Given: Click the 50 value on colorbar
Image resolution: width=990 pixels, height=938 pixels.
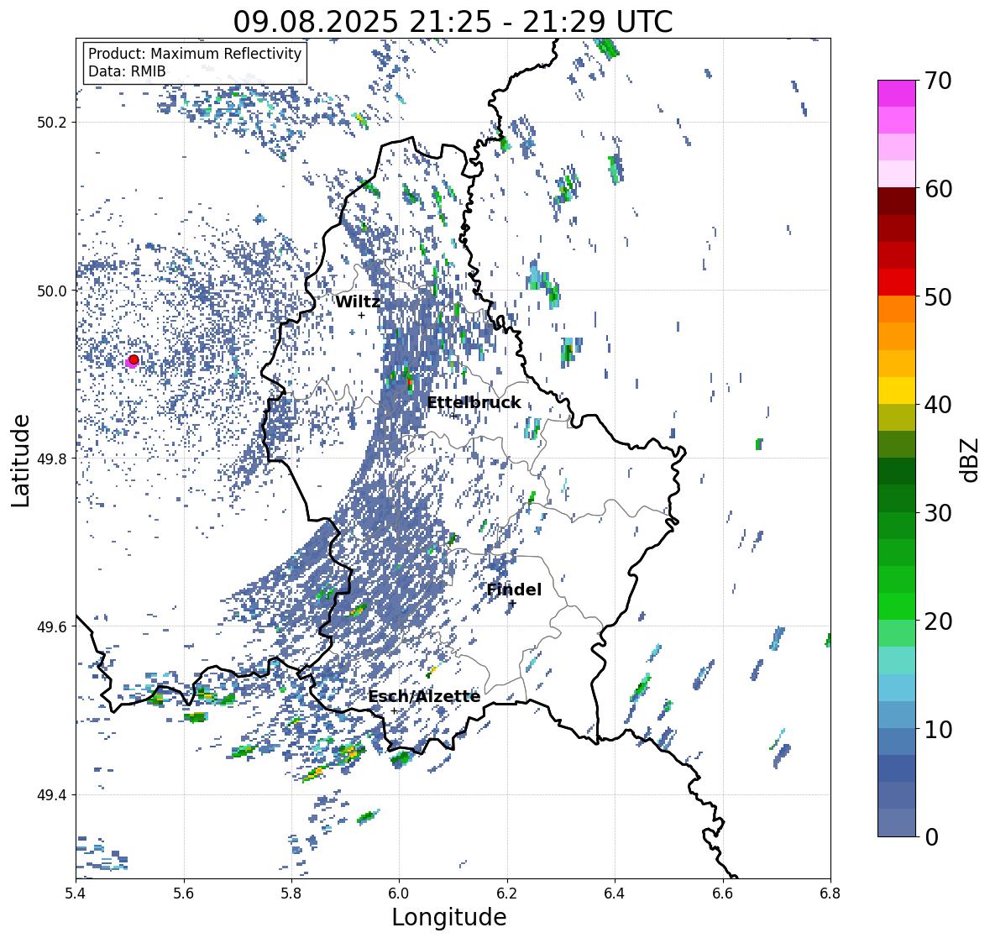Looking at the screenshot, I should tap(938, 296).
